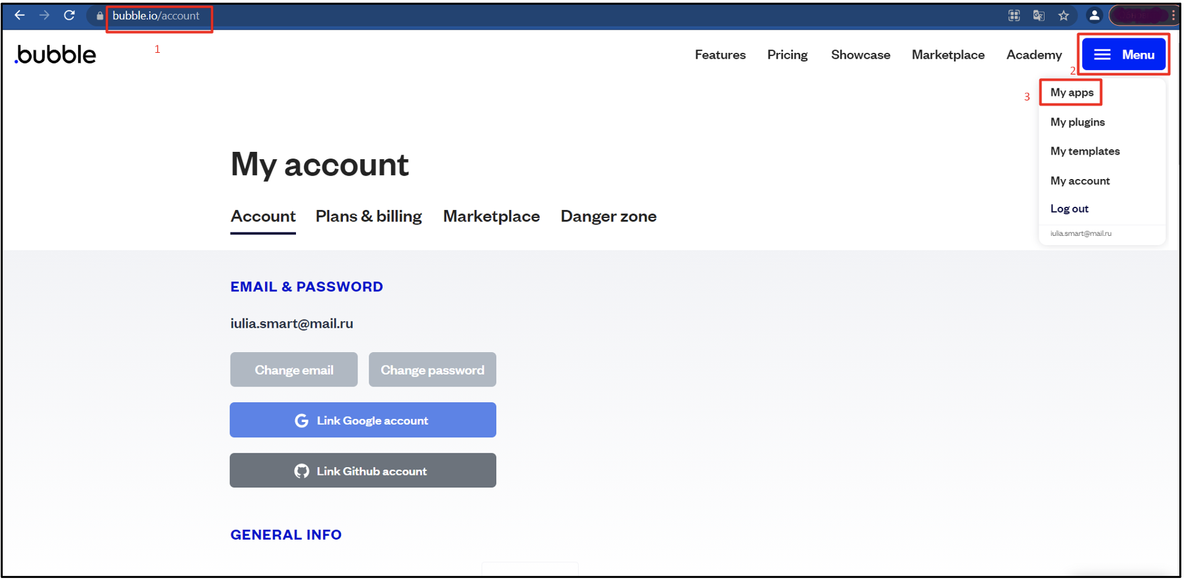Click the browser forward arrow

pos(44,15)
